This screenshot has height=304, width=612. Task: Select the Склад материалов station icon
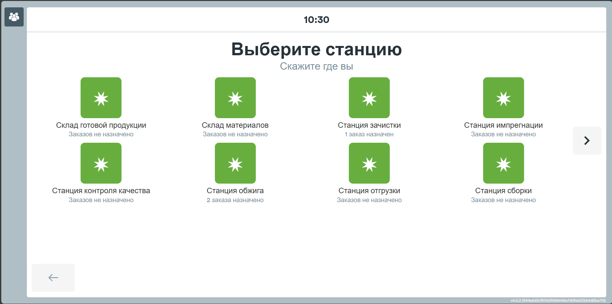[235, 98]
